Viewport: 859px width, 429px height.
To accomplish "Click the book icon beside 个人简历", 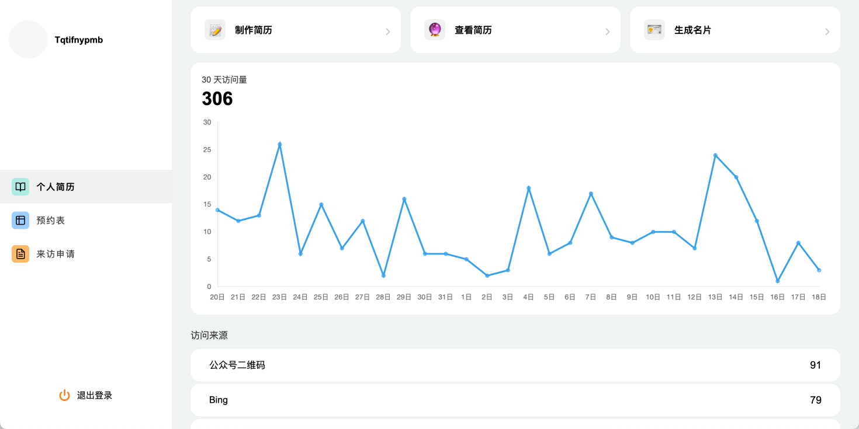I will (20, 187).
